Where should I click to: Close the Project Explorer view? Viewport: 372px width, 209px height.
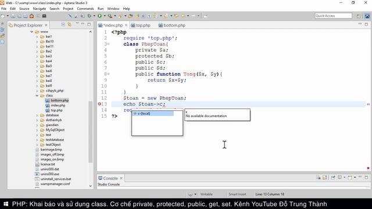(x=46, y=25)
